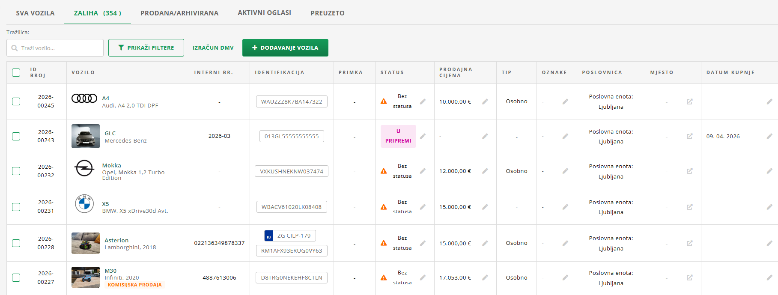
Task: Click the Traži vozilo search field
Action: pos(55,48)
